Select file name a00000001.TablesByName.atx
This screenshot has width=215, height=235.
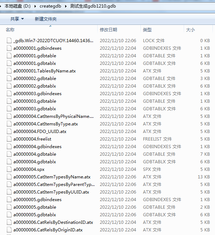[x=44, y=71]
